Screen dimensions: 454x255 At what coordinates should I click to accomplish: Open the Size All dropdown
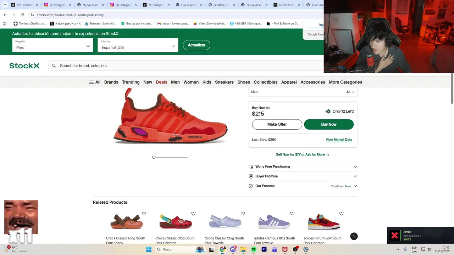pos(350,92)
